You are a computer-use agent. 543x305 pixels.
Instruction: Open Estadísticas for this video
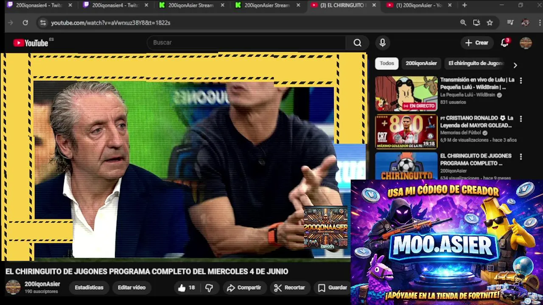click(89, 288)
